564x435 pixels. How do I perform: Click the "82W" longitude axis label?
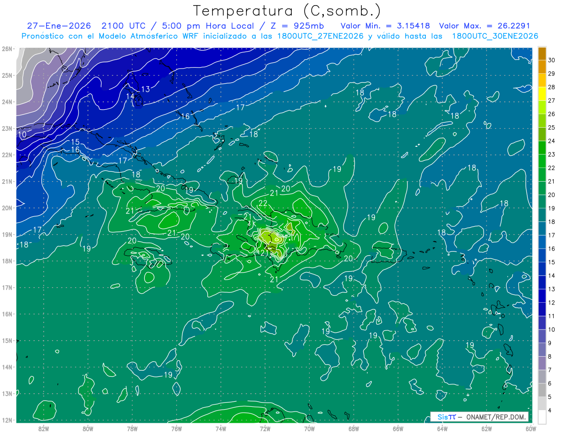click(44, 428)
